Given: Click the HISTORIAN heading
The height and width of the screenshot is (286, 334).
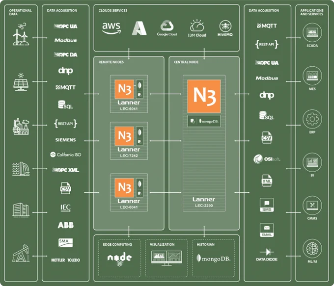Looking at the screenshot, I should pyautogui.click(x=205, y=244).
